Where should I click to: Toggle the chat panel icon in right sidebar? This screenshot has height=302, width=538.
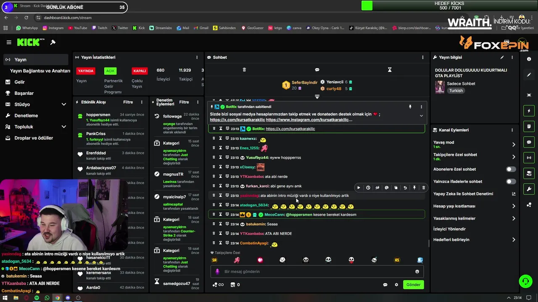tap(529, 142)
